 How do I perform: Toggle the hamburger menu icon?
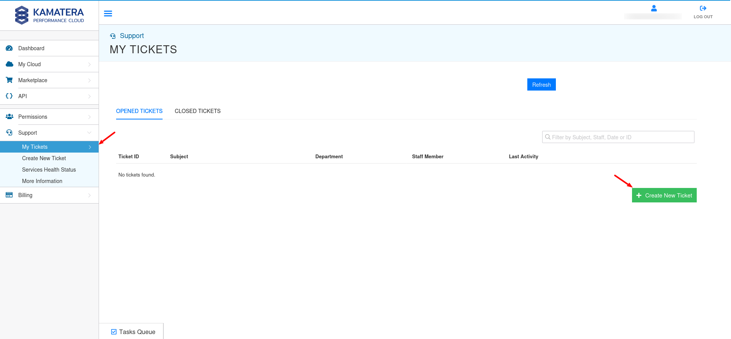108,14
